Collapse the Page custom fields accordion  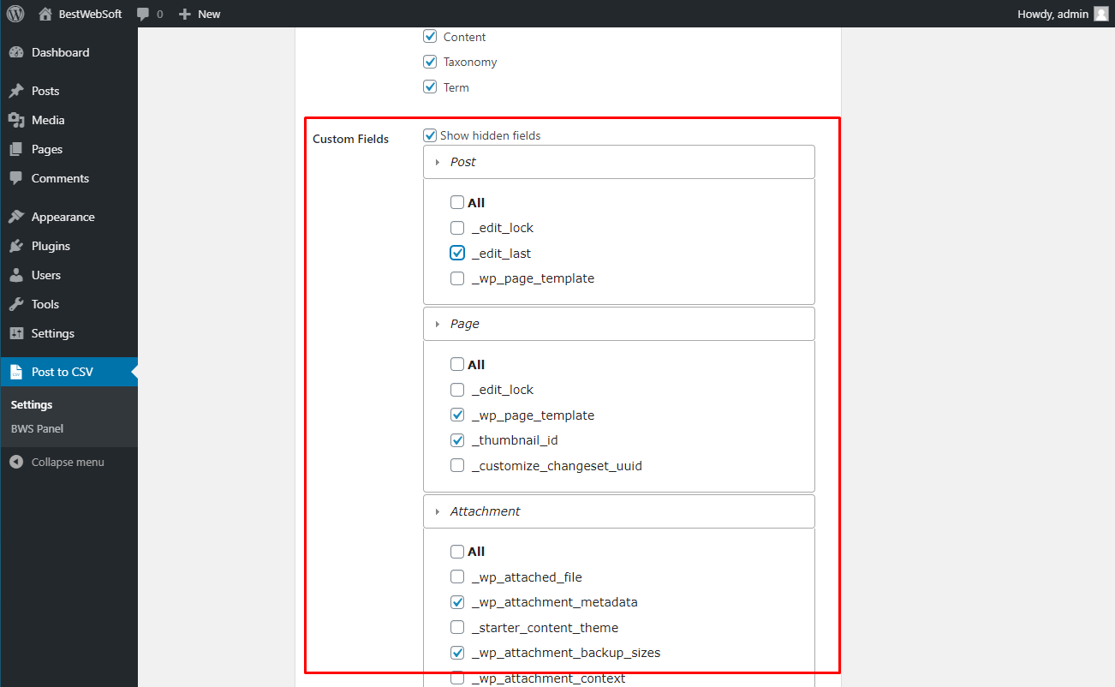619,324
